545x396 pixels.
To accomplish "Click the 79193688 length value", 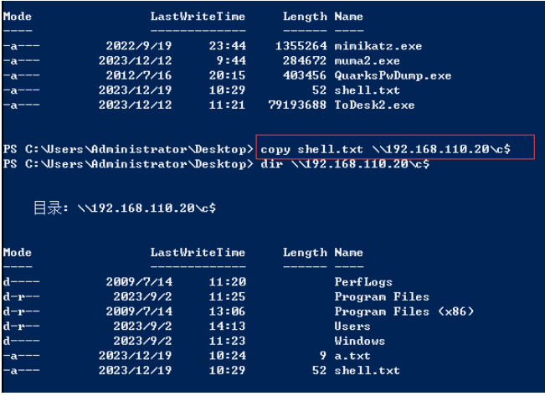I will [297, 105].
